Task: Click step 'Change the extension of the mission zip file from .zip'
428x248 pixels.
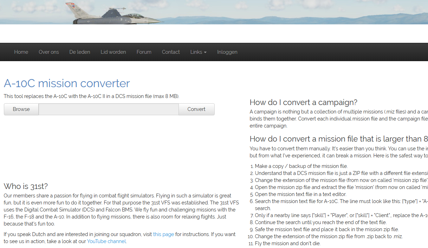Action: (x=329, y=236)
